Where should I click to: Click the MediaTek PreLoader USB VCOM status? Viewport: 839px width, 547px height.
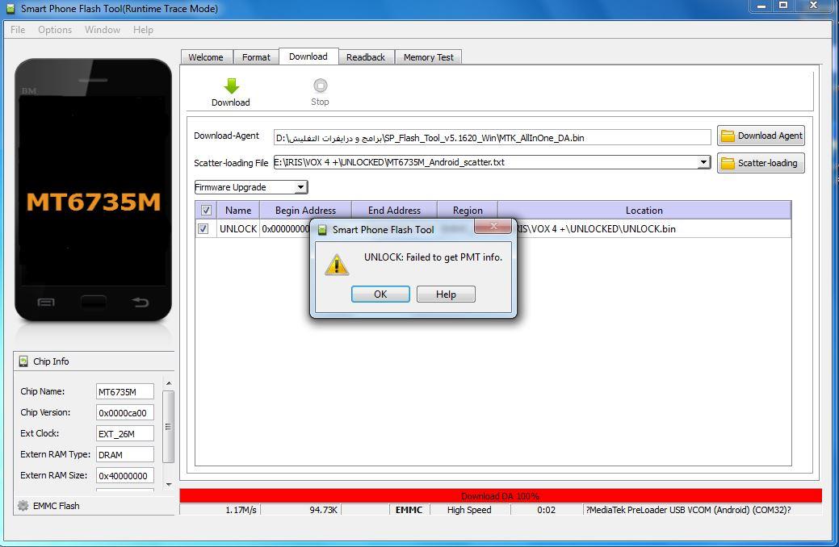689,510
